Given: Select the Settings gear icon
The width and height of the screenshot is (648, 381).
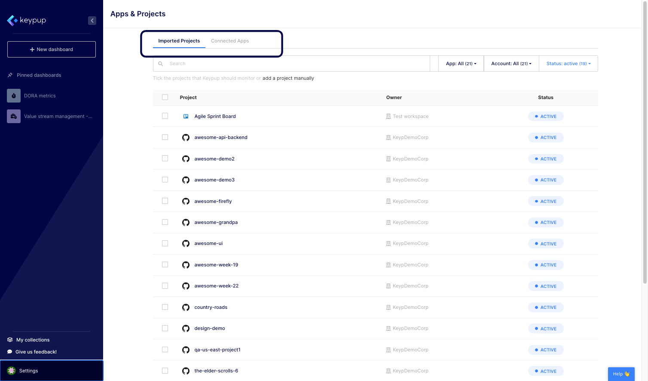Looking at the screenshot, I should pyautogui.click(x=11, y=371).
